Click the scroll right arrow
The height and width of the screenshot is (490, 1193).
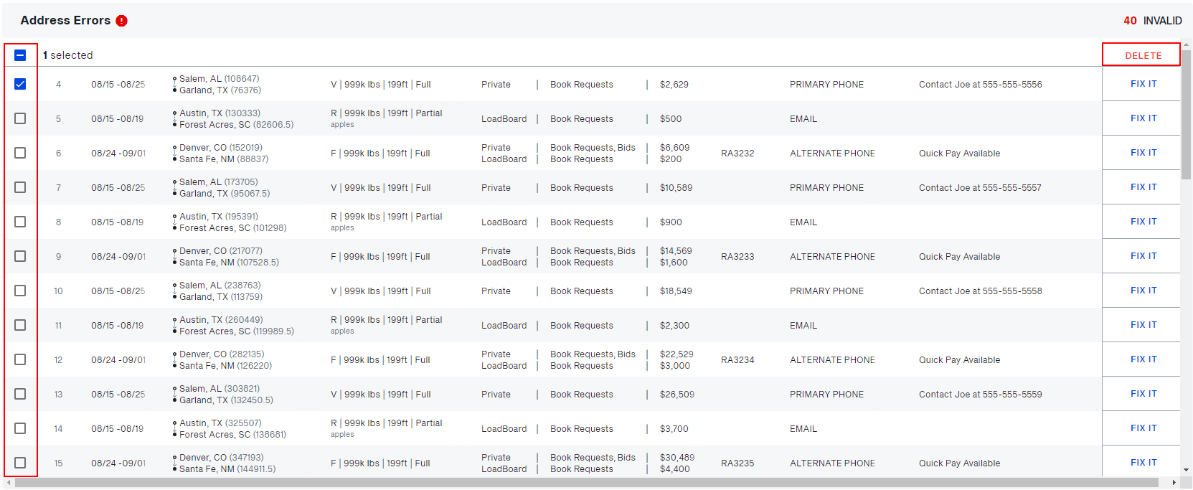(1174, 483)
